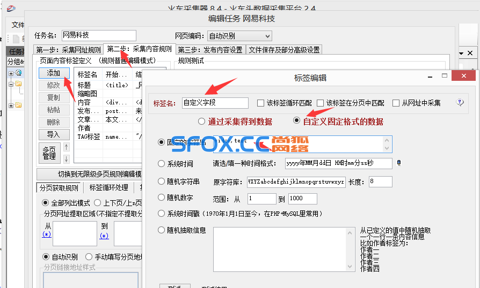Click the 原字符库 input field

pos(296,182)
